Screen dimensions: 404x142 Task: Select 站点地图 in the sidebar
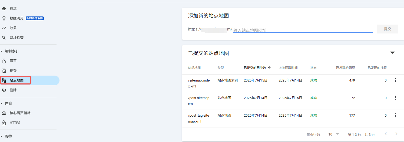17,80
